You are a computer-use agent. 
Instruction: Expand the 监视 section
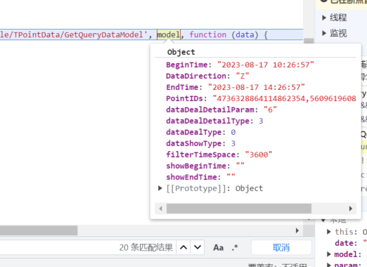tap(324, 33)
